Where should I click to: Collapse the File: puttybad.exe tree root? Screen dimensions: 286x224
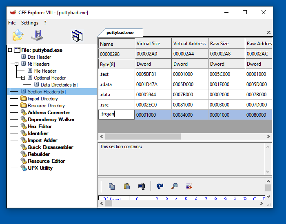click(10, 50)
